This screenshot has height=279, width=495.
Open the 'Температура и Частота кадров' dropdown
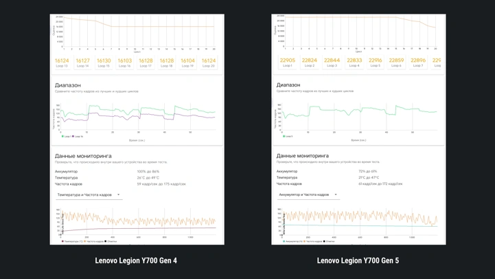click(89, 195)
